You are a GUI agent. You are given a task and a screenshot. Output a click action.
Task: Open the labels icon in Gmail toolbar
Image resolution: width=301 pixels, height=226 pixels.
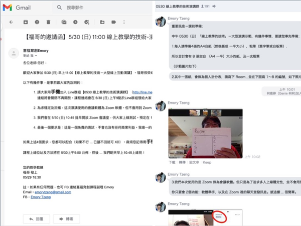click(x=114, y=22)
